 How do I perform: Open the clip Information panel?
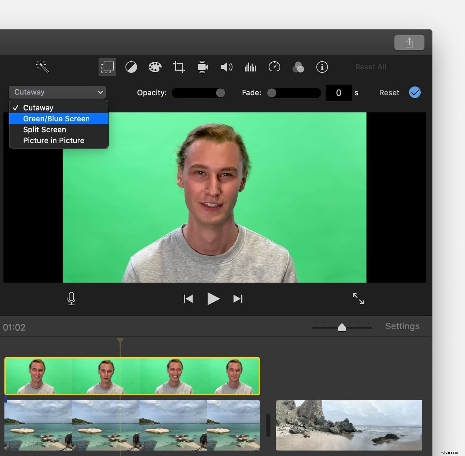(322, 67)
